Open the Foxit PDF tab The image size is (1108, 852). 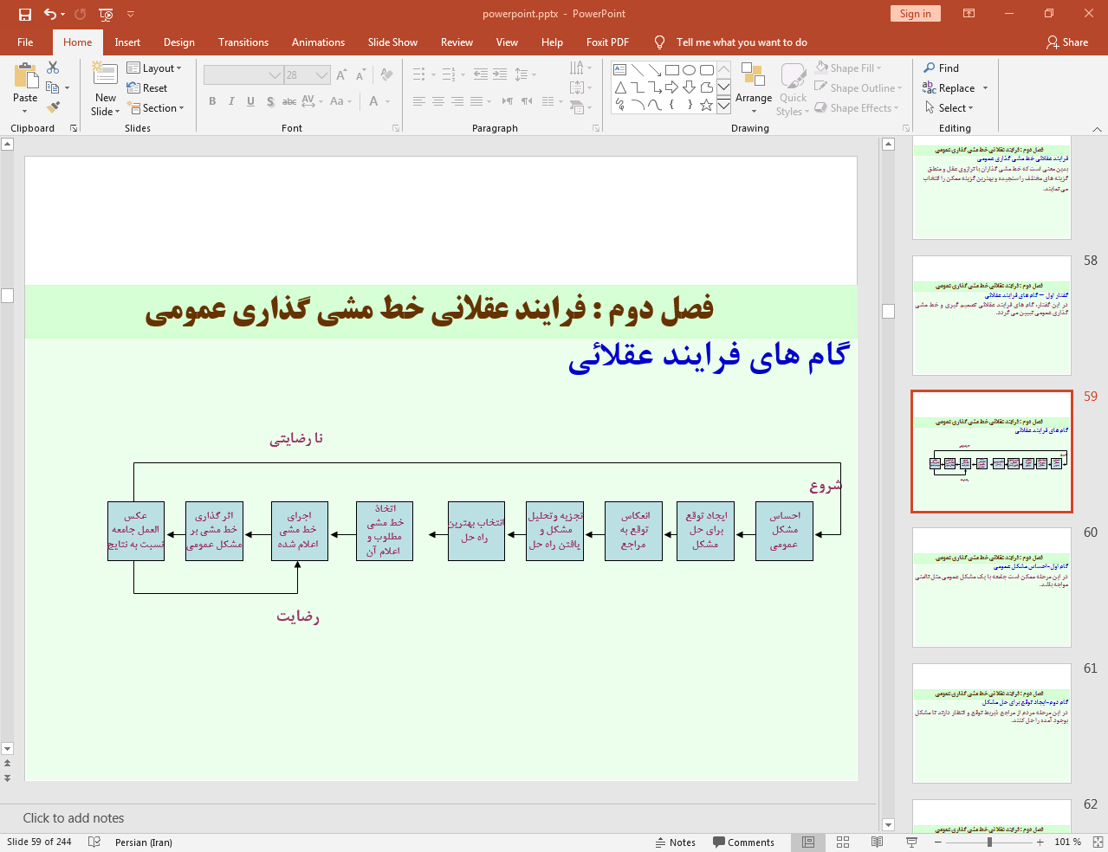[x=607, y=42]
